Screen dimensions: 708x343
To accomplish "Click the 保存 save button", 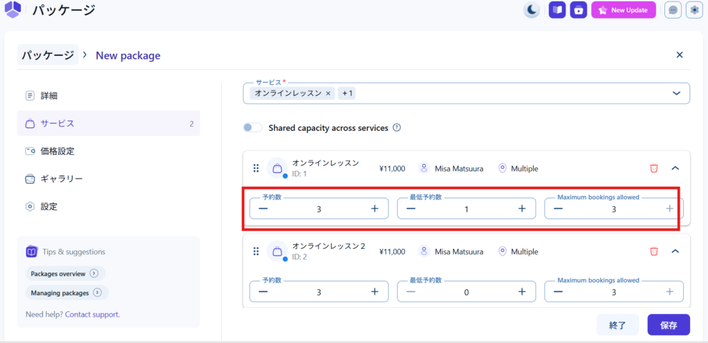I will coord(668,324).
